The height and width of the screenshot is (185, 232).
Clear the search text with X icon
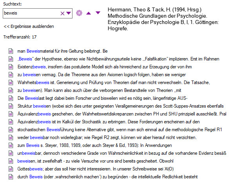[x=62, y=13]
